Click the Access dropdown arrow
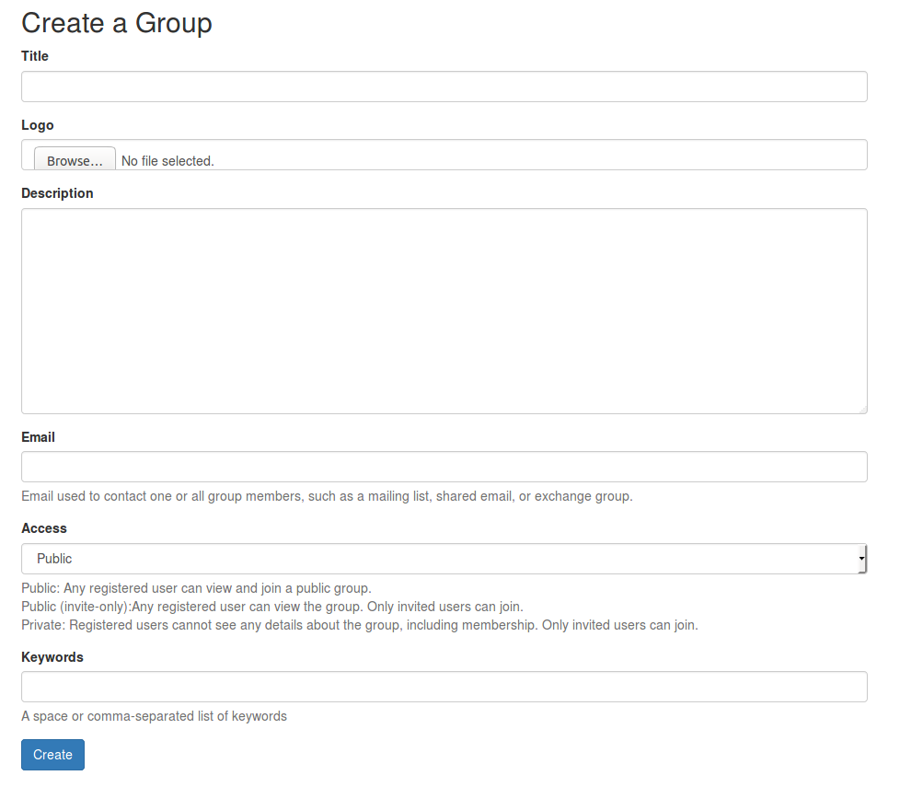 [861, 559]
